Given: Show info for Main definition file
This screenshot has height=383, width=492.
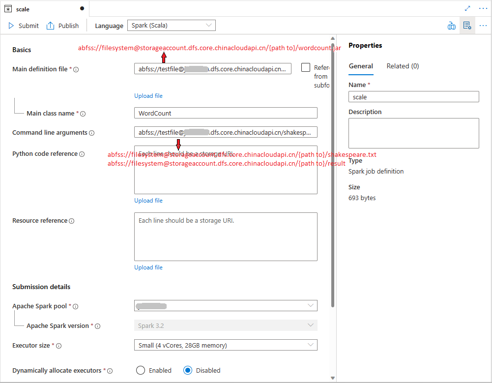Looking at the screenshot, I should 76,69.
